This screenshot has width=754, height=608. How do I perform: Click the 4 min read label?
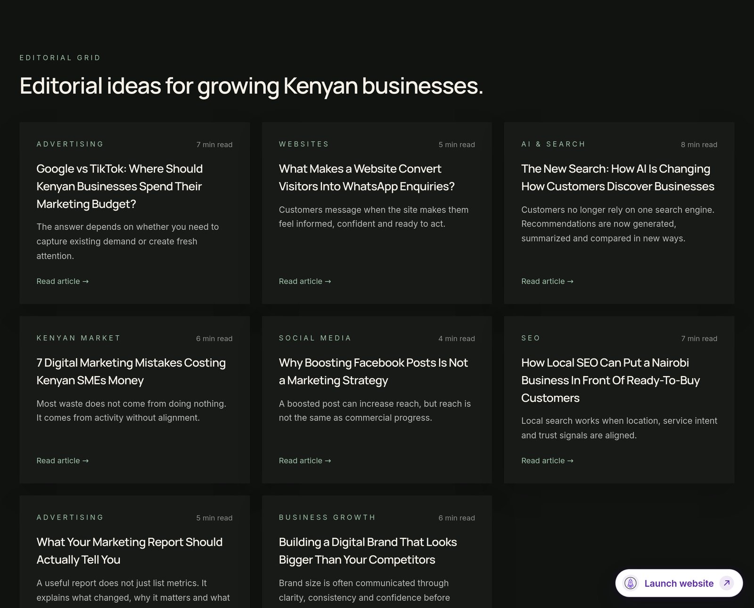(x=457, y=338)
